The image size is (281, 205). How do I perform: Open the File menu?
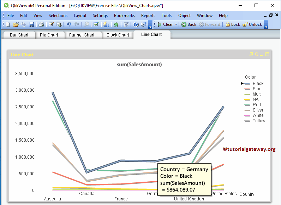coord(11,16)
